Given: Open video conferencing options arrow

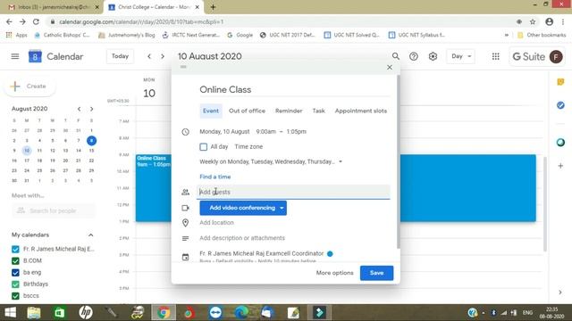Looking at the screenshot, I should pos(282,208).
